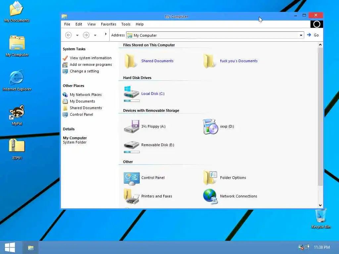This screenshot has width=339, height=254.
Task: Select the 3½ Floppy (A:) drive icon
Action: point(131,126)
